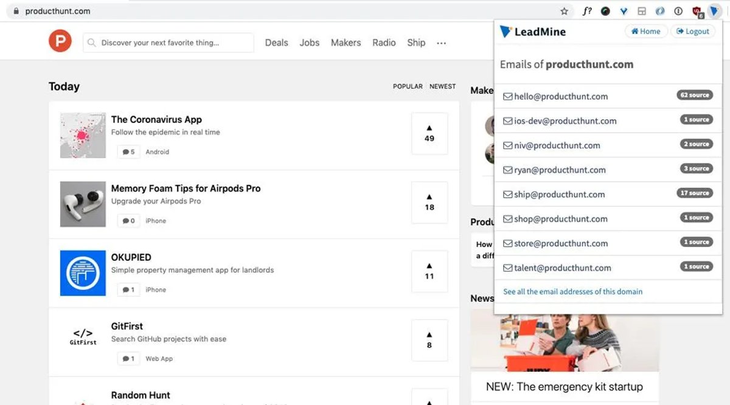Open the uBlock Origin shield extension
730x405 pixels.
click(x=697, y=11)
